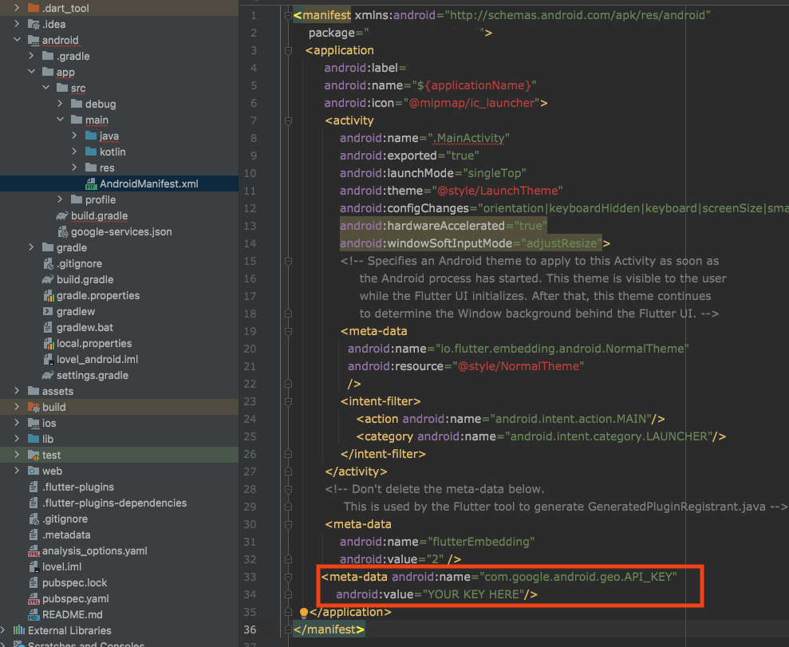The height and width of the screenshot is (647, 789).
Task: Open pubspec.lock file
Action: point(74,582)
